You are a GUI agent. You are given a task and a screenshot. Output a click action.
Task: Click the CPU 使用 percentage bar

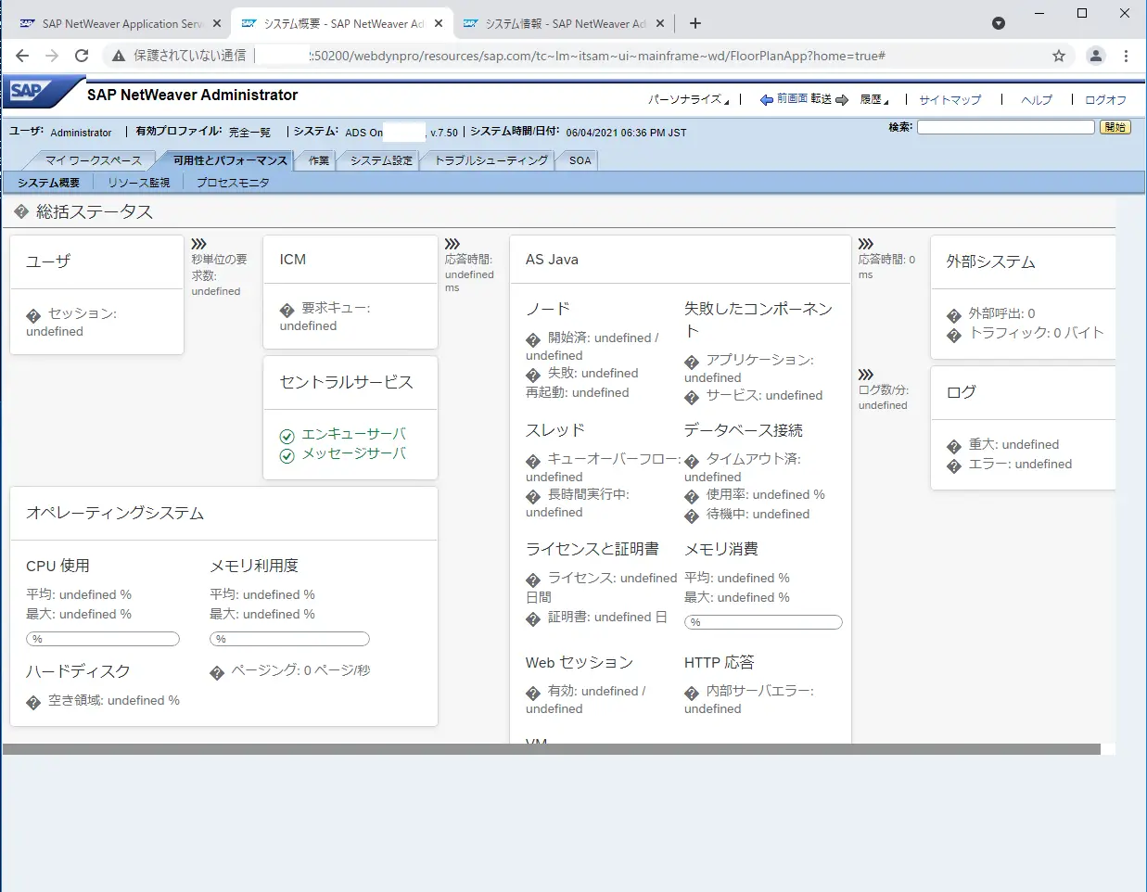(x=103, y=639)
